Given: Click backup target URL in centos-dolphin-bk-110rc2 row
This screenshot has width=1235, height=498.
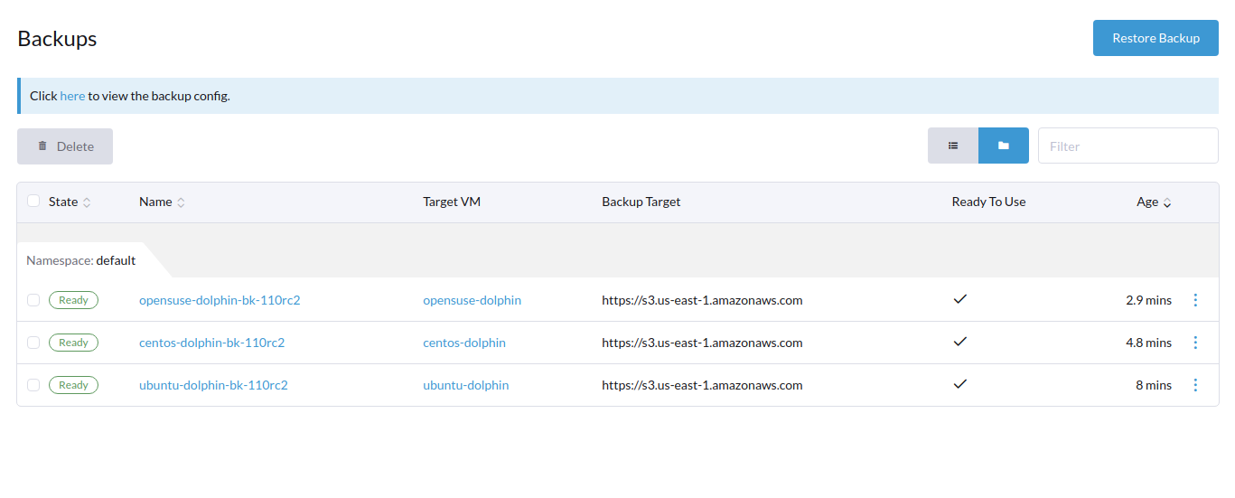Looking at the screenshot, I should tap(702, 343).
